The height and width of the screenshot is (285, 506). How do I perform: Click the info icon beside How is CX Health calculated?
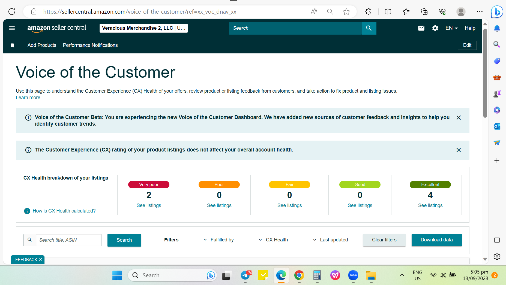[x=27, y=211]
